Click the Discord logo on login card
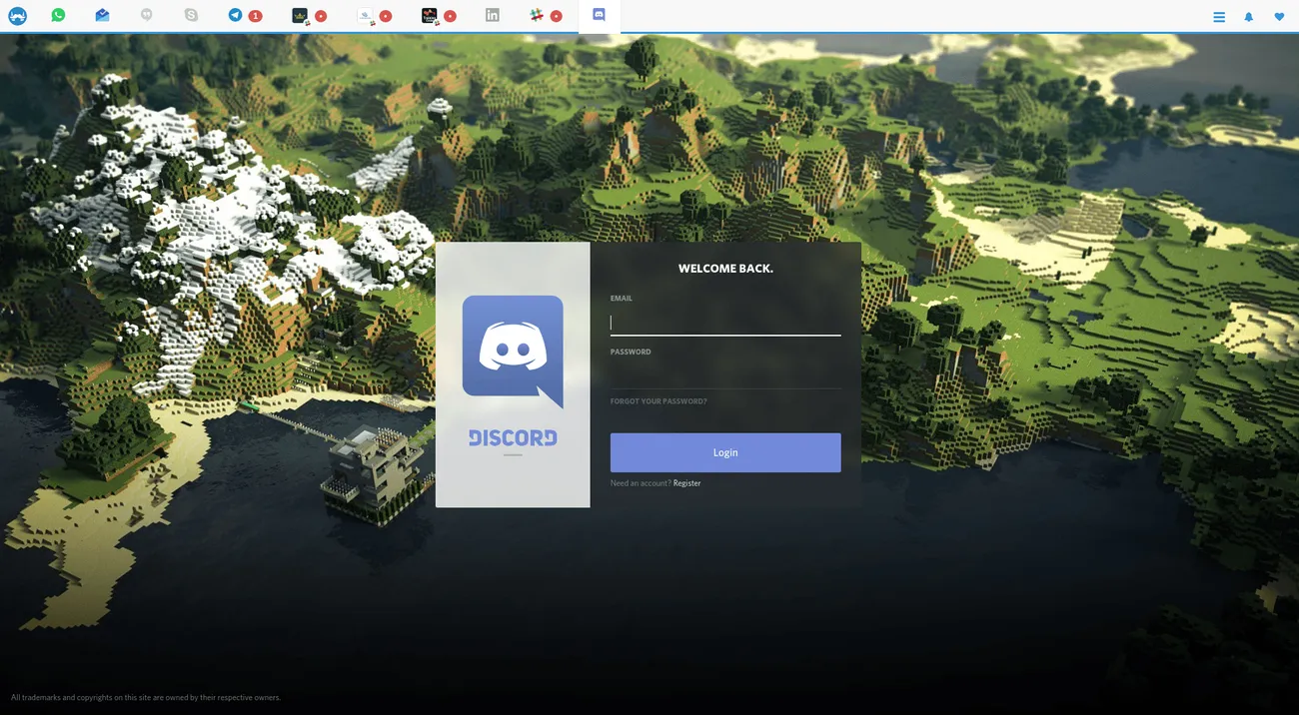Screen dimensions: 1299x715 [513, 352]
